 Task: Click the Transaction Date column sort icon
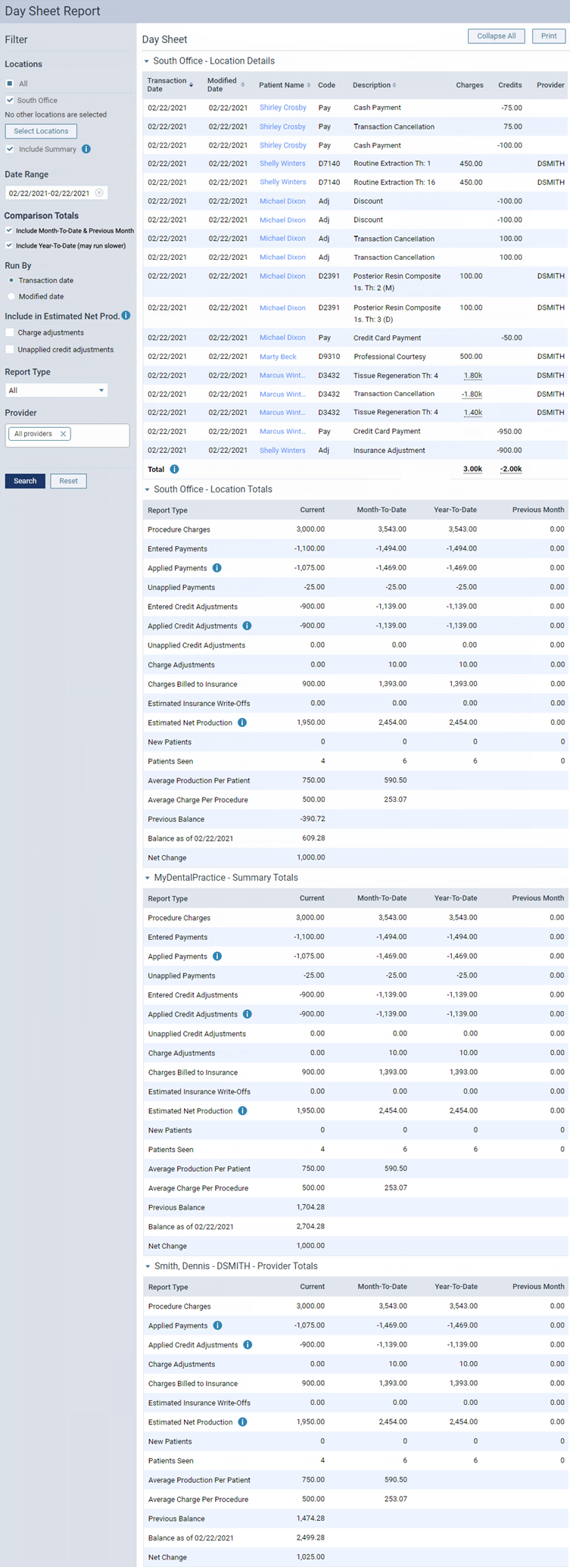[191, 85]
